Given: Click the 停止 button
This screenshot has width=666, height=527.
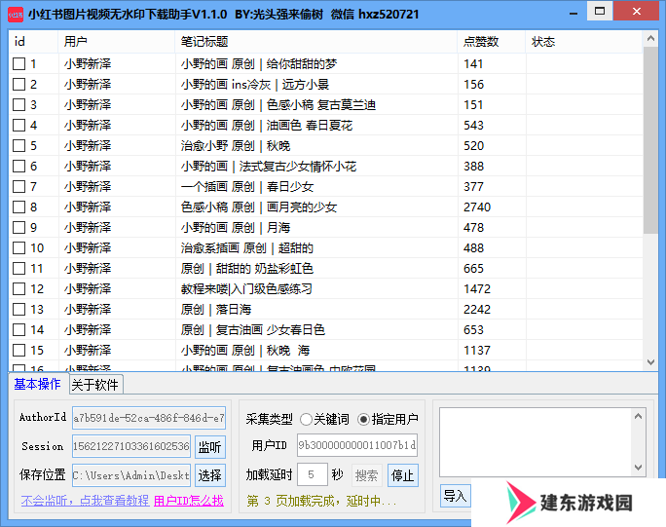Looking at the screenshot, I should (403, 475).
